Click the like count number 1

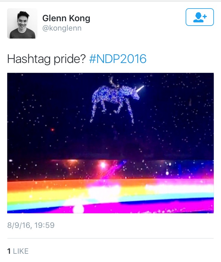tap(9, 251)
